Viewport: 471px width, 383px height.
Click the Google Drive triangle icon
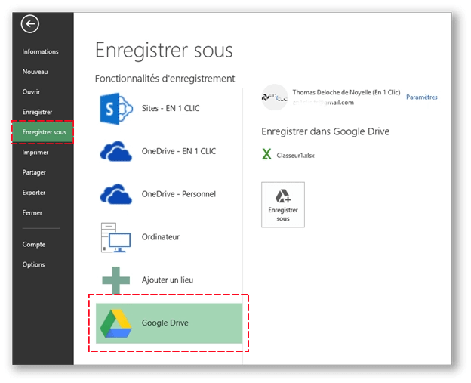(116, 323)
